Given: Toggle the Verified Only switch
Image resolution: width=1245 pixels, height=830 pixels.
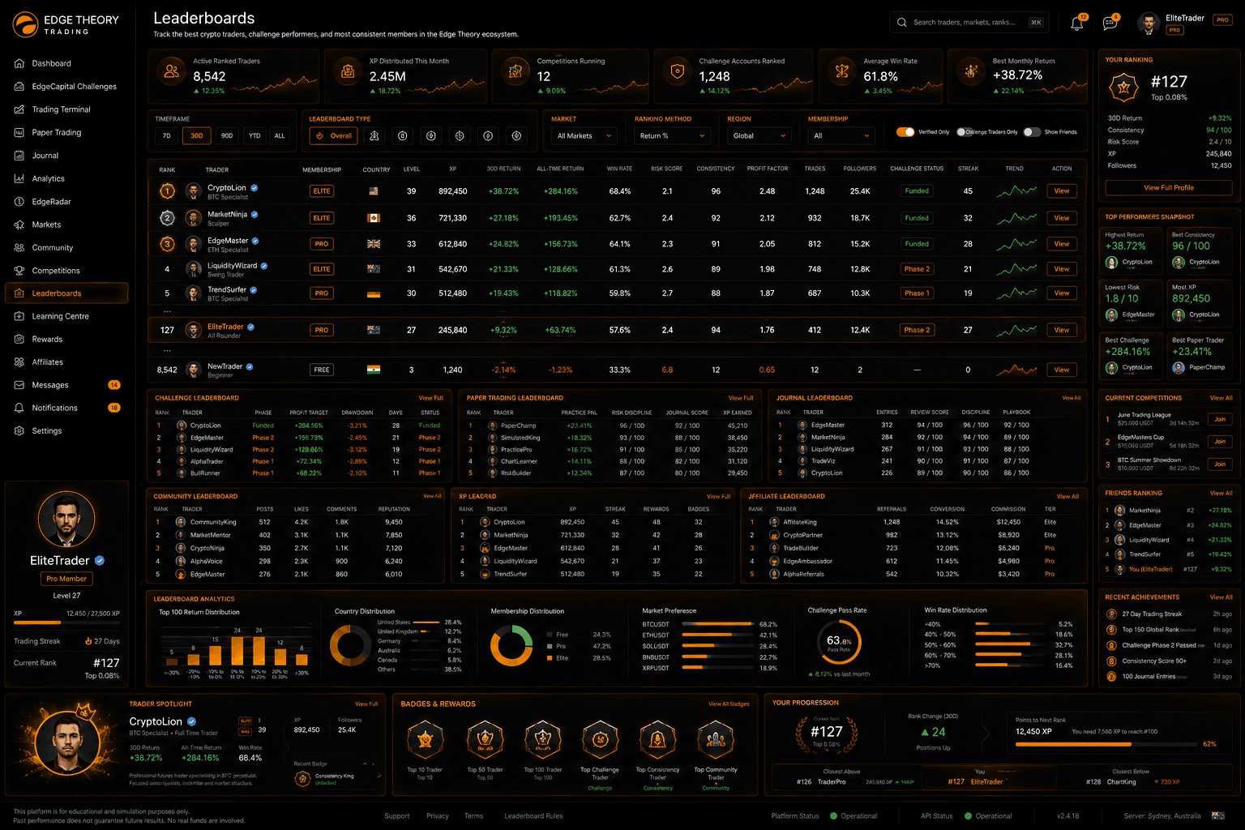Looking at the screenshot, I should tap(905, 132).
